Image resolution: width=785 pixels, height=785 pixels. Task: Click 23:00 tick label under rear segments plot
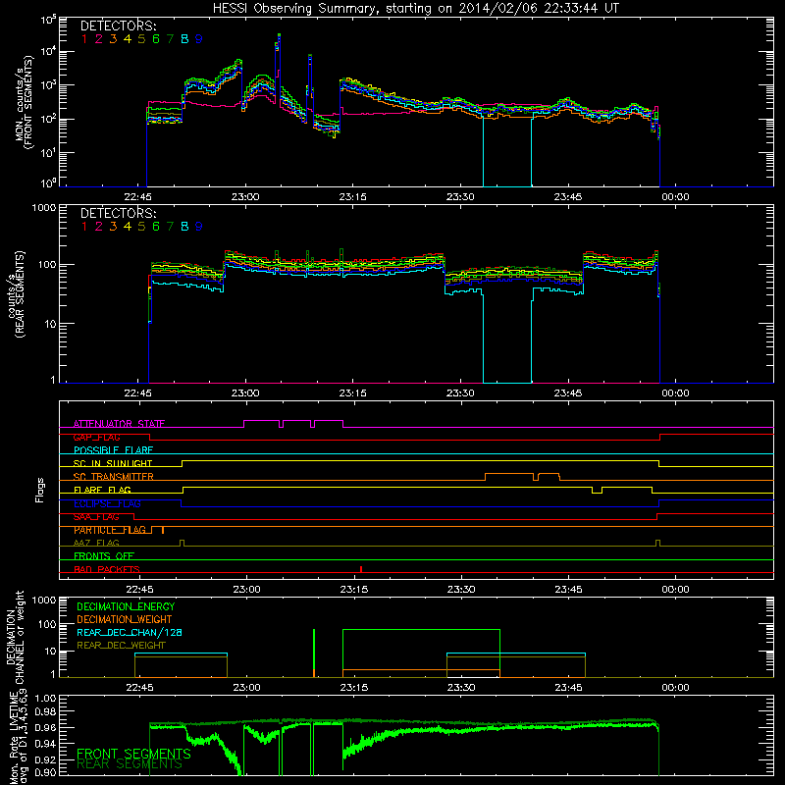coord(245,393)
